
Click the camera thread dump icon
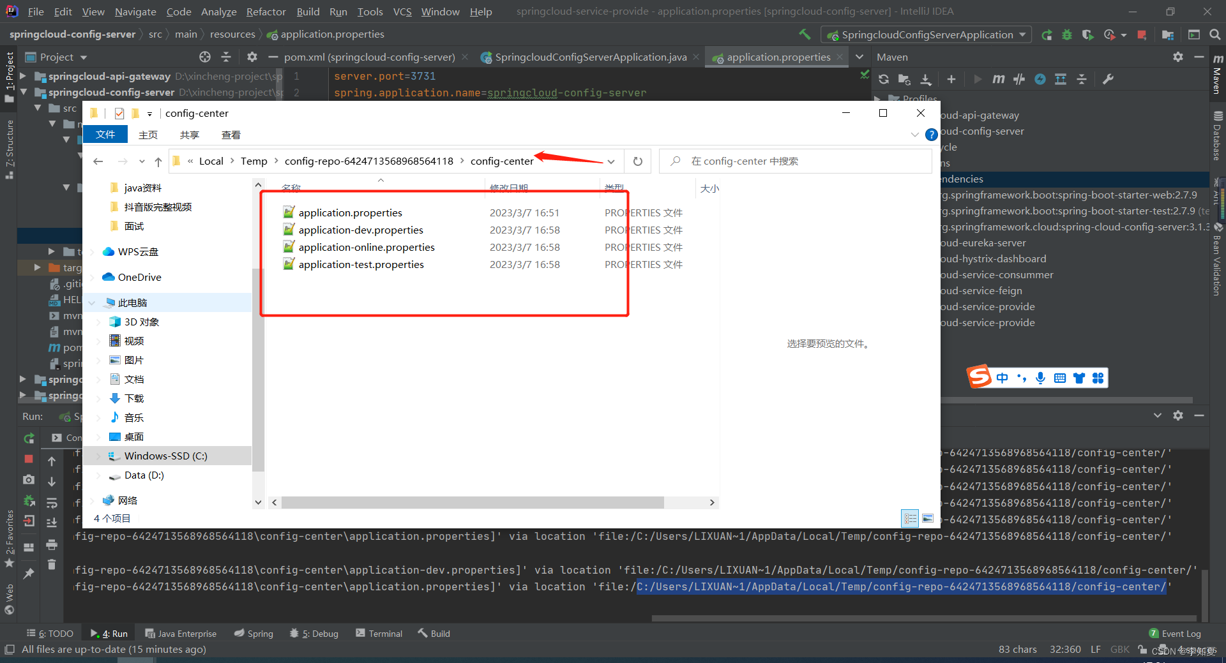pyautogui.click(x=29, y=479)
